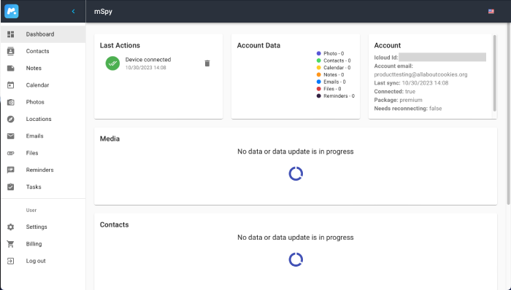Click the Calendar sidebar icon
The height and width of the screenshot is (290, 511).
[x=11, y=85]
